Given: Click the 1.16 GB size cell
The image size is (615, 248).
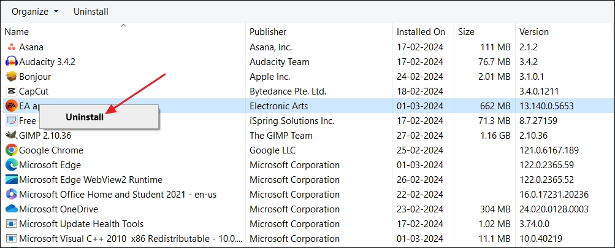Looking at the screenshot, I should pos(495,136).
